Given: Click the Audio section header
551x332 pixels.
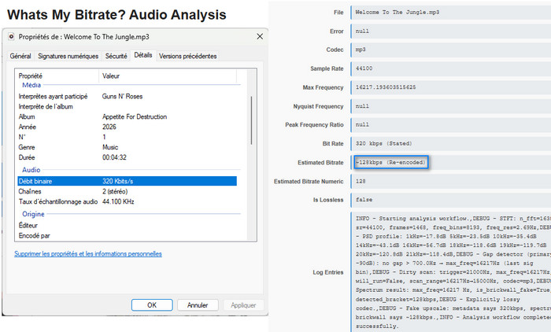Looking at the screenshot, I should 31,170.
